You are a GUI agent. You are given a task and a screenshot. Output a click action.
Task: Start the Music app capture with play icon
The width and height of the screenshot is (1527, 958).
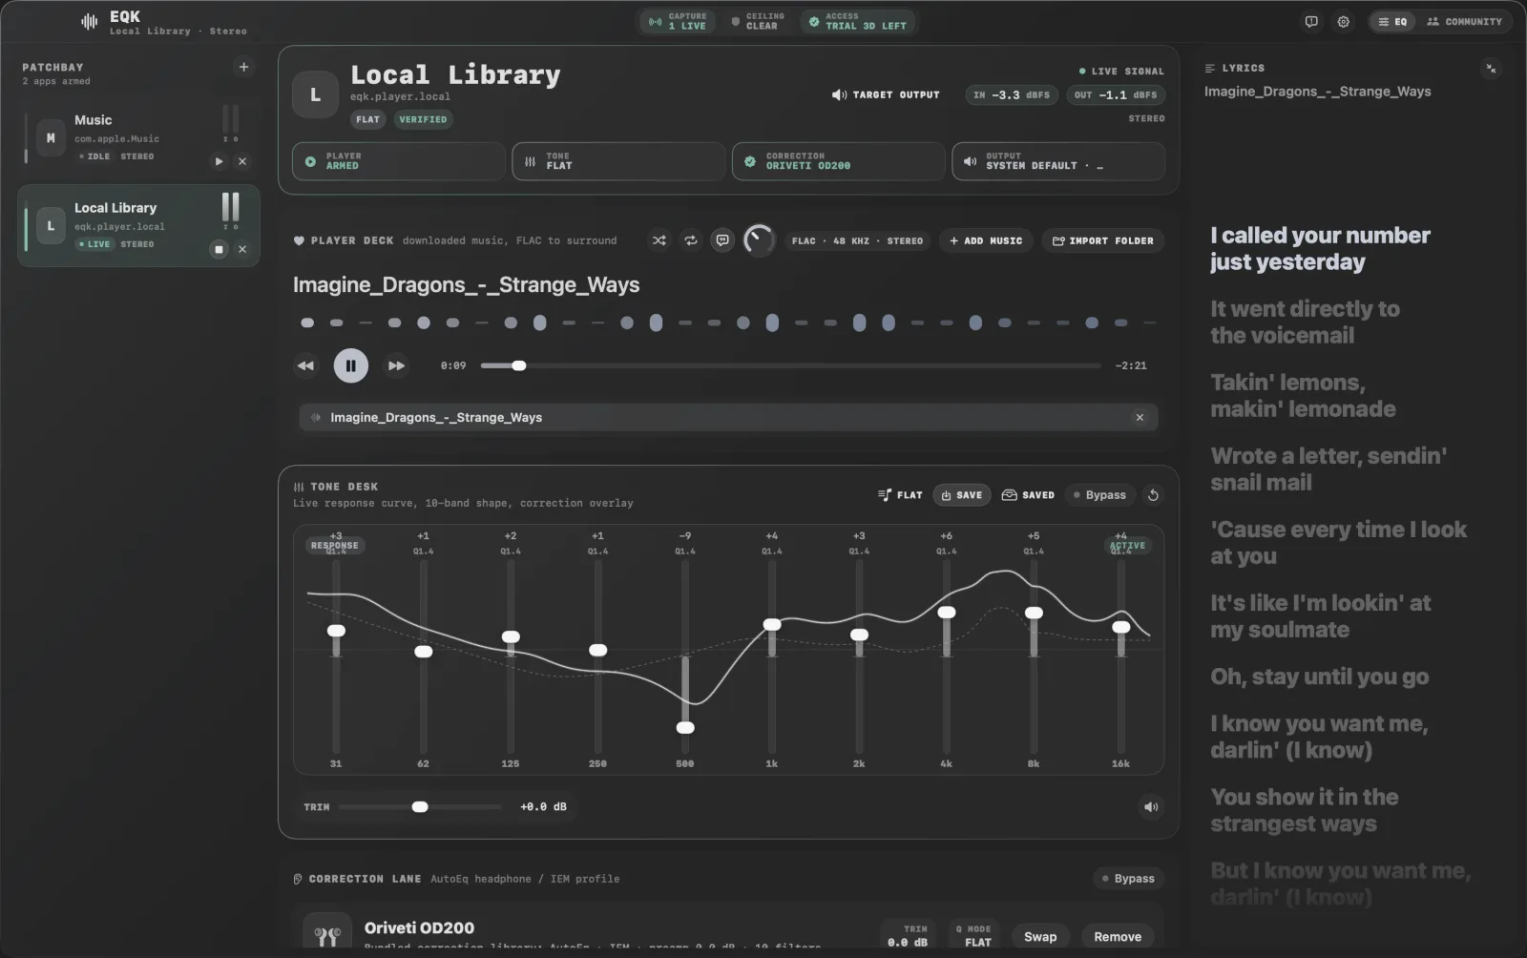point(219,161)
